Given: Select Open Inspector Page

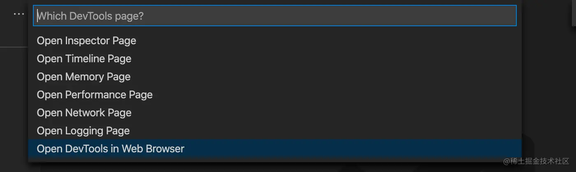Looking at the screenshot, I should (275, 41).
